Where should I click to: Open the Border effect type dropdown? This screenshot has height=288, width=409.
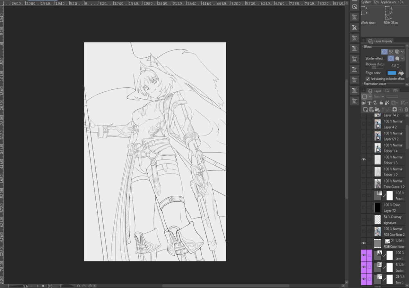click(x=402, y=58)
